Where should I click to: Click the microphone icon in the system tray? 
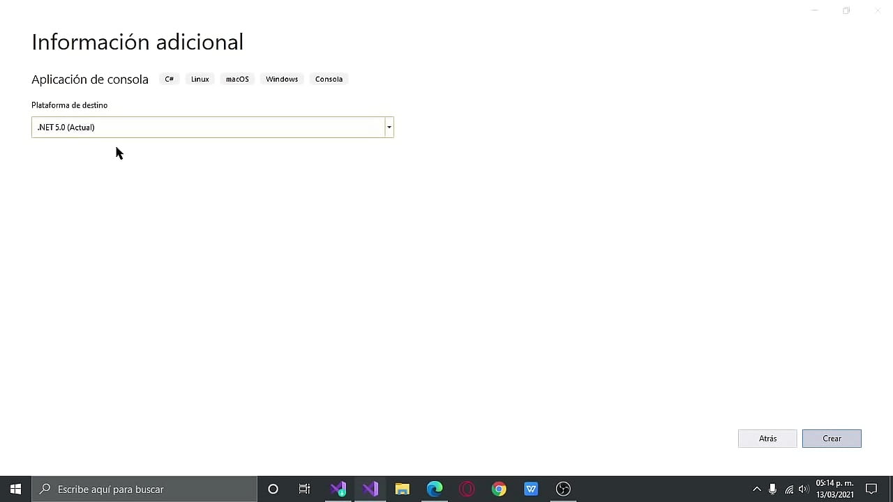click(x=772, y=489)
